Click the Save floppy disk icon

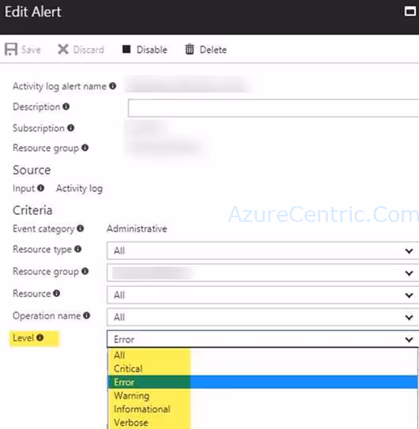click(11, 50)
